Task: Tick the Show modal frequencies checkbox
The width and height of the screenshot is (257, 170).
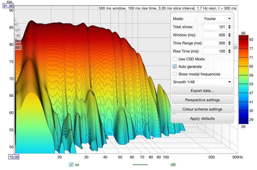Action: (x=175, y=74)
